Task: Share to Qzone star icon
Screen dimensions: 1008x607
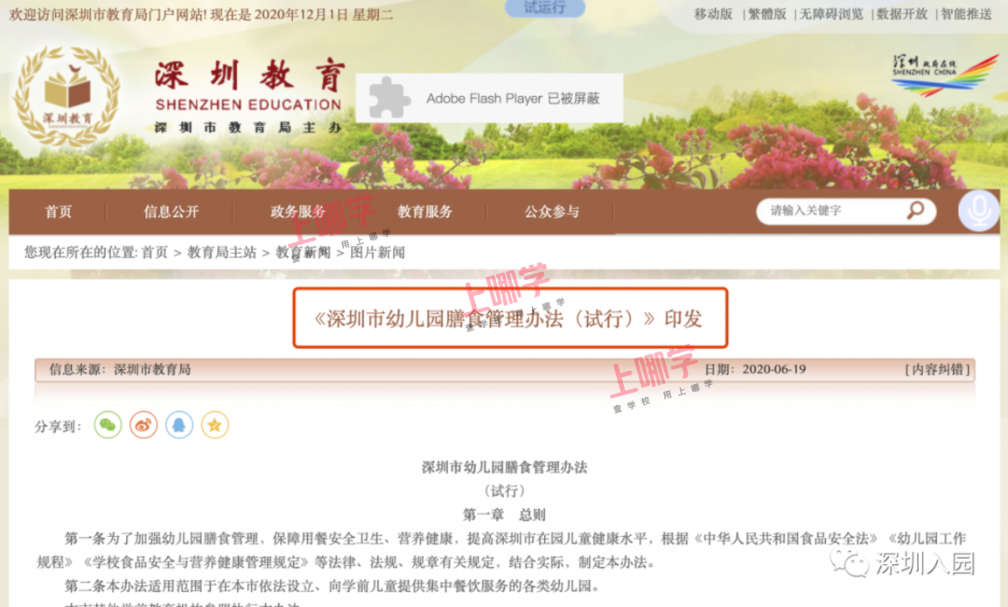Action: click(x=214, y=425)
